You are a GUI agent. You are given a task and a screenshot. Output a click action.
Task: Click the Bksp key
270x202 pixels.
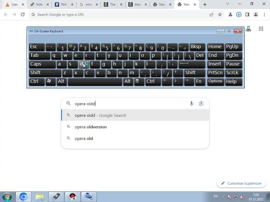[197, 47]
